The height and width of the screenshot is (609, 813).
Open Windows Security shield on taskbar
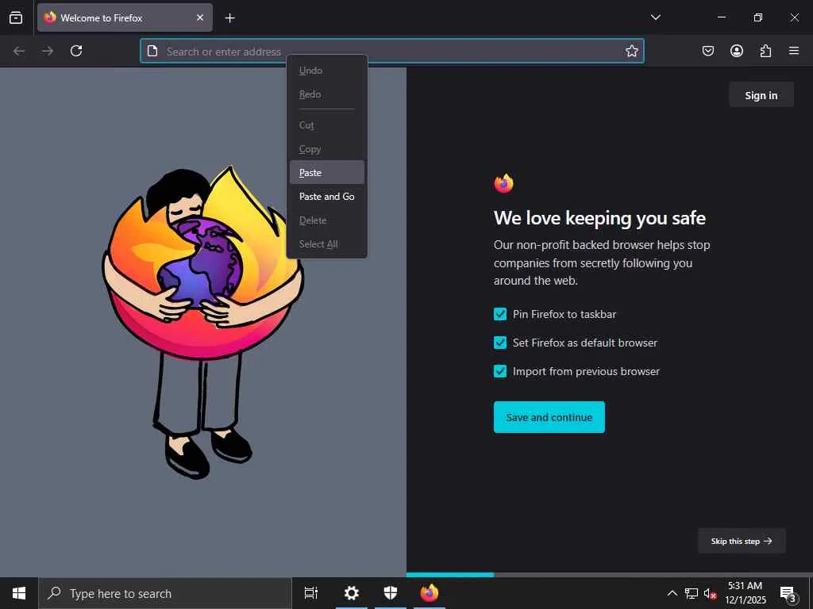tap(391, 593)
